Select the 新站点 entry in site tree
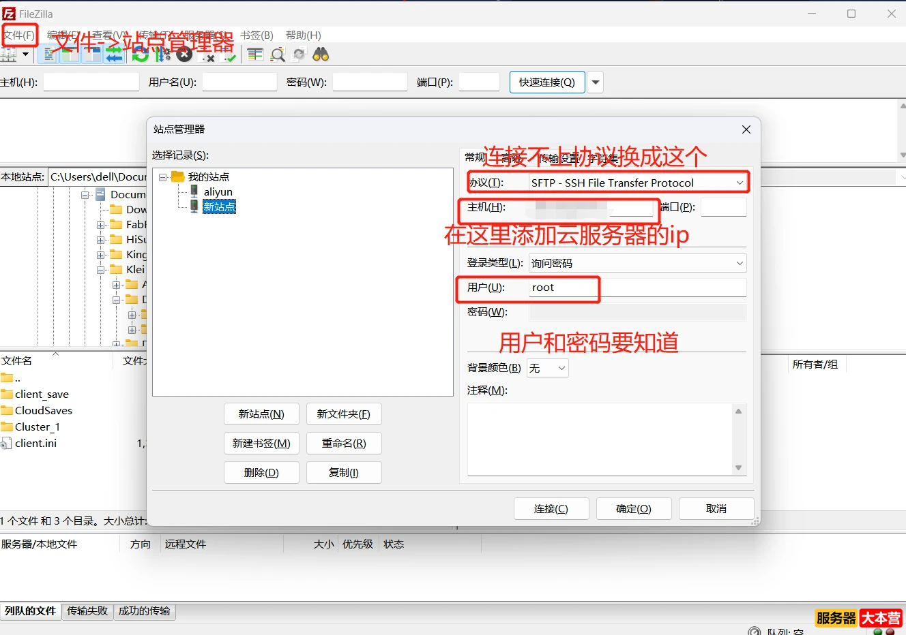Screen dimensions: 906x635 pyautogui.click(x=219, y=207)
